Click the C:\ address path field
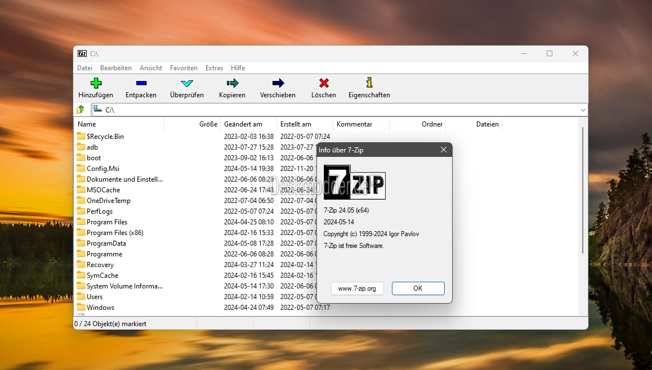 [340, 110]
